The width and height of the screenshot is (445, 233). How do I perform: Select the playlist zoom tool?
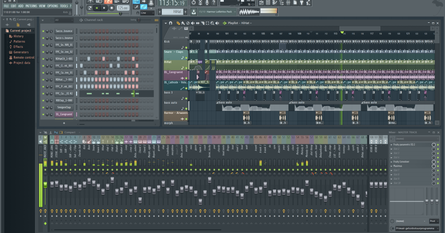(212, 23)
